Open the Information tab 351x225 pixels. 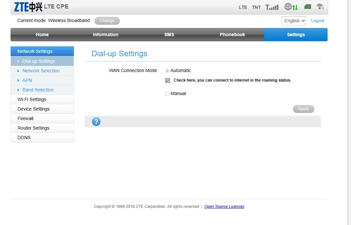click(106, 35)
